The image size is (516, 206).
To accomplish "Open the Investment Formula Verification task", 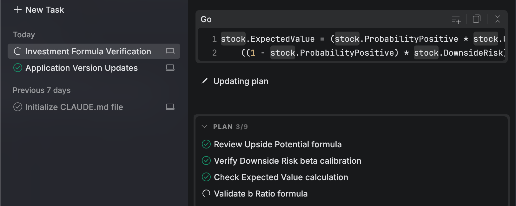I will pos(88,51).
